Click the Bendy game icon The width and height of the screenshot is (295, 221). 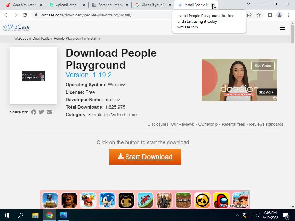126,200
